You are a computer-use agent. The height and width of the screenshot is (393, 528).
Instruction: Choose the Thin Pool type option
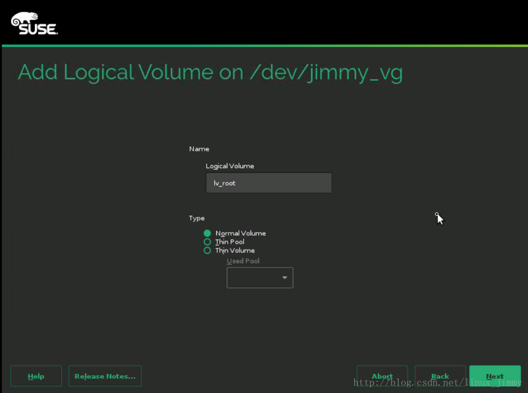coord(207,242)
